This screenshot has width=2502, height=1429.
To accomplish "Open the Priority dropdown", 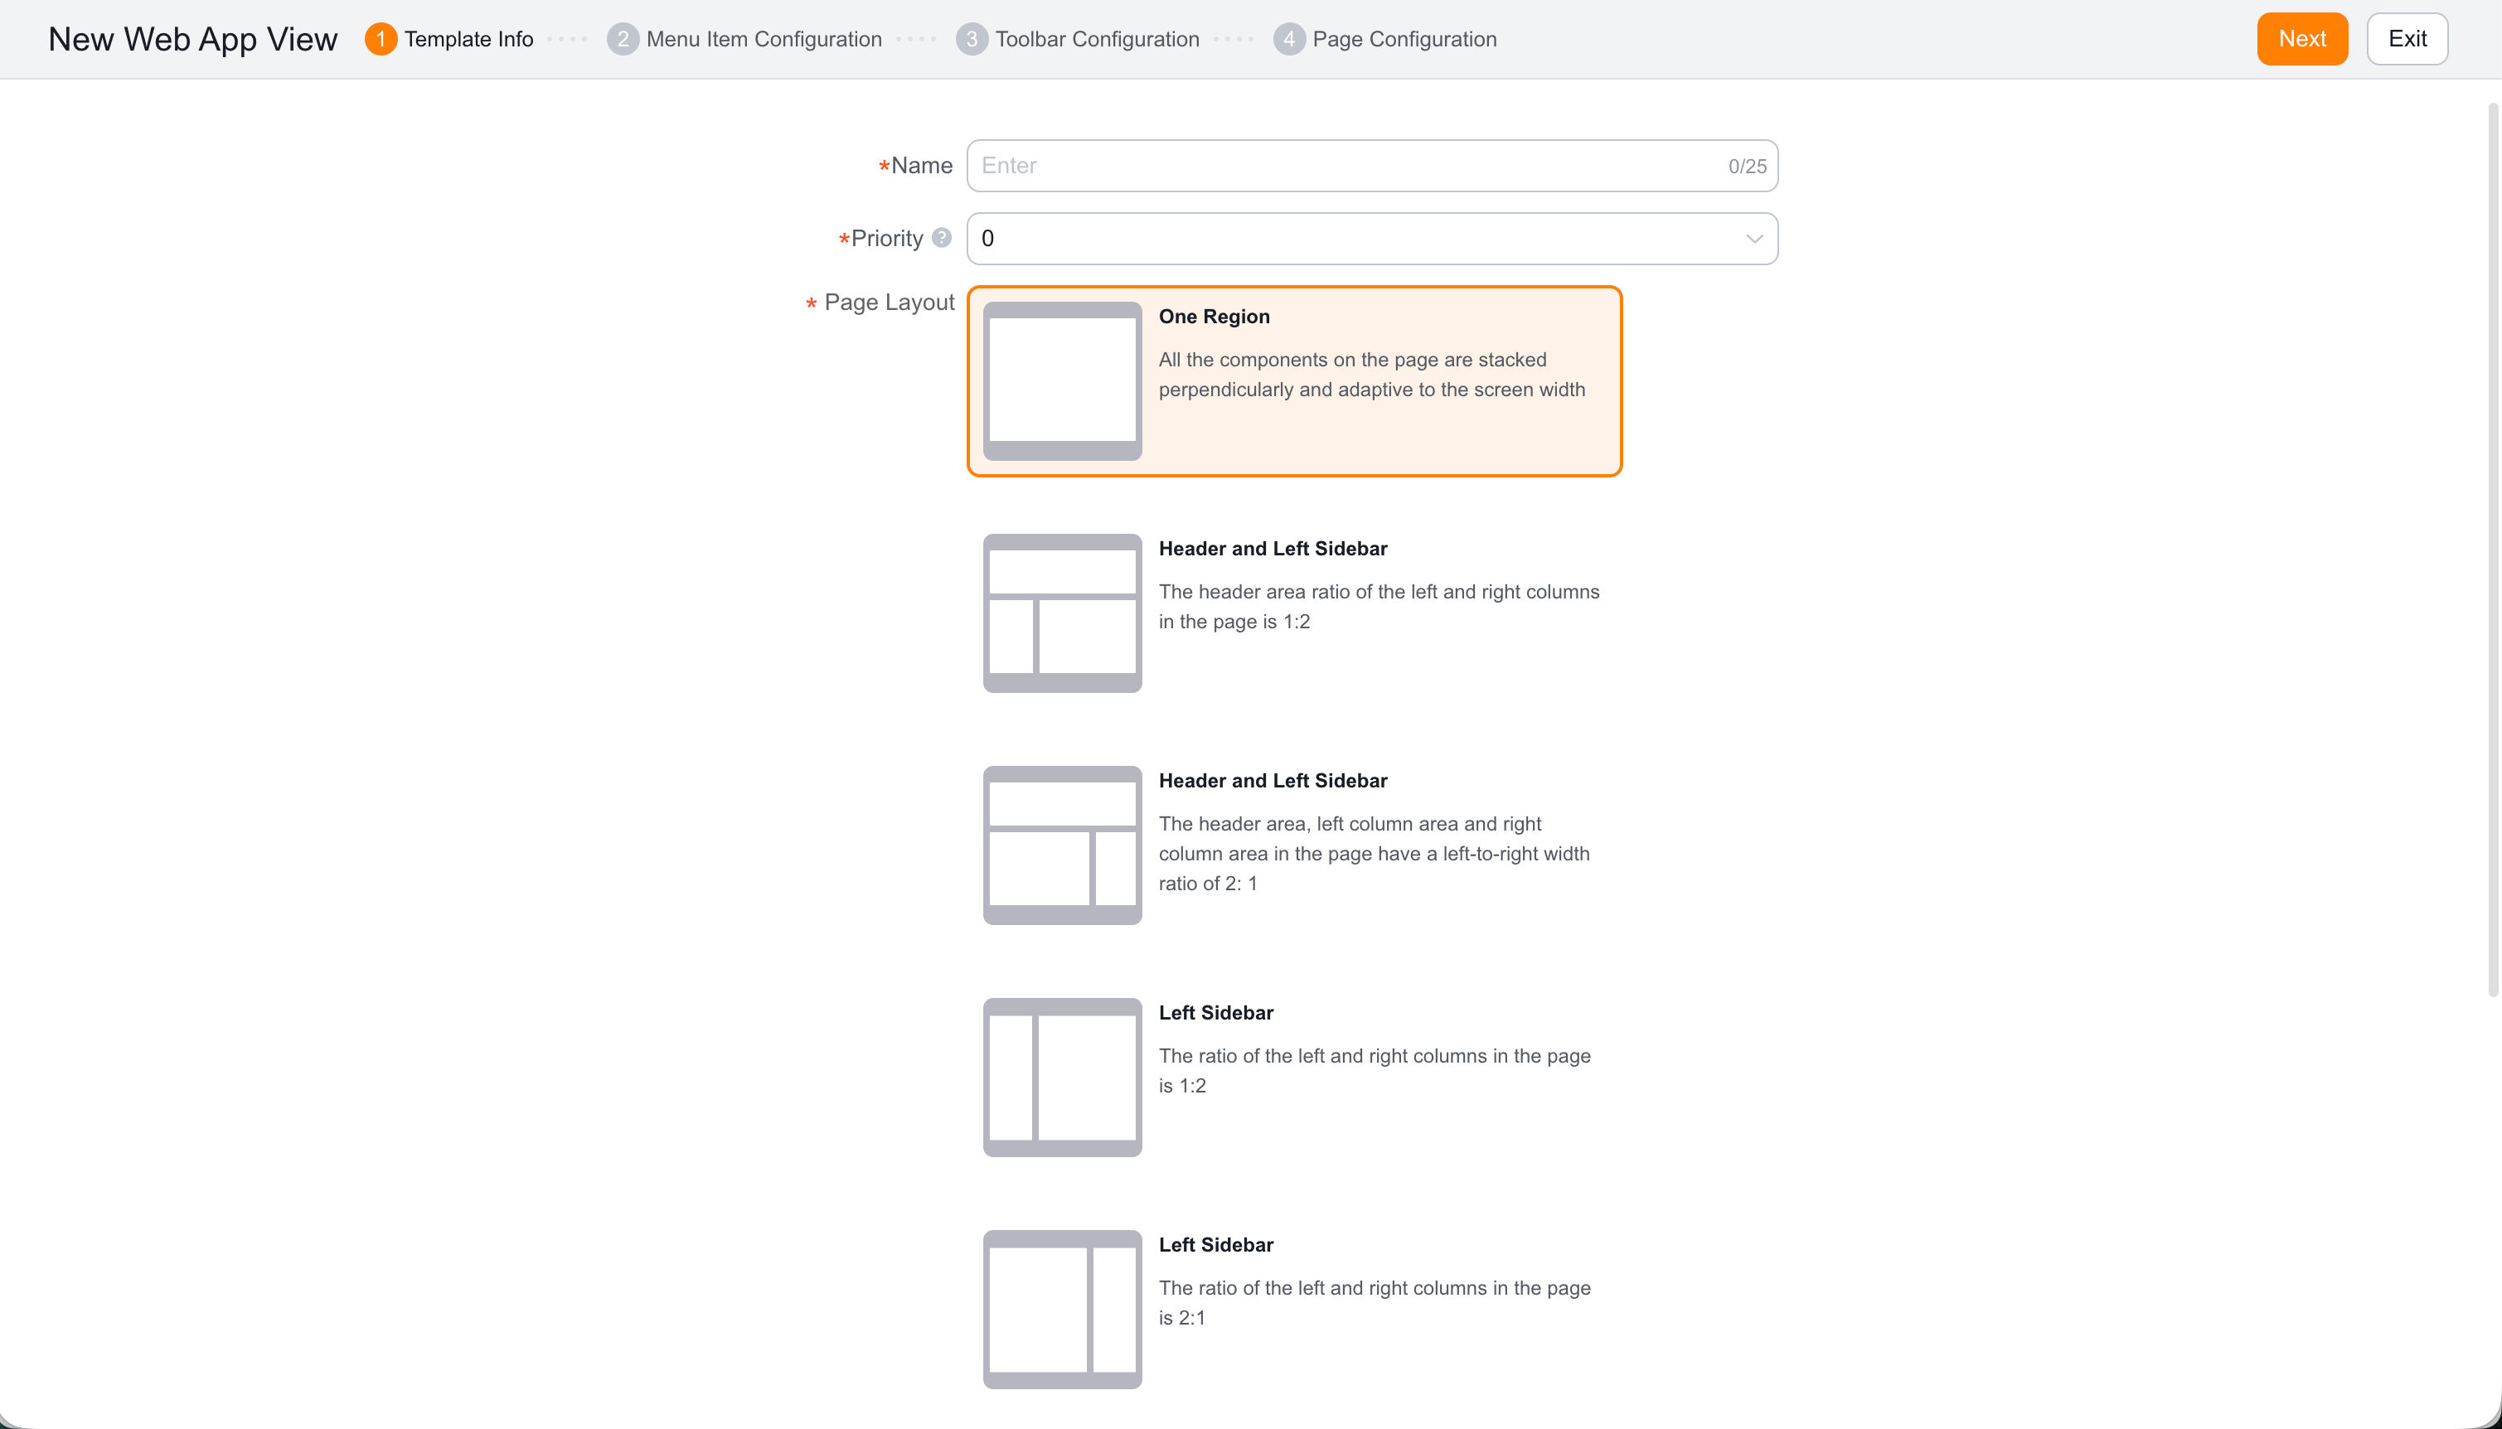I will coord(1371,239).
